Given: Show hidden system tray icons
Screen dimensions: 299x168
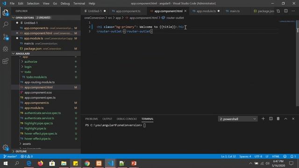Looking at the screenshot, I should click(250, 163).
